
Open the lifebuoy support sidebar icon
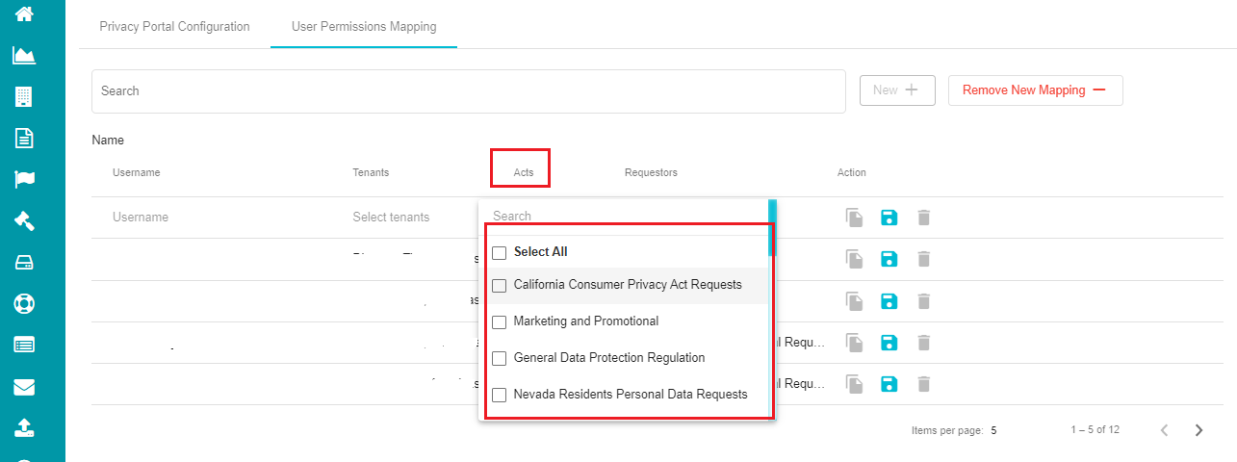coord(24,303)
